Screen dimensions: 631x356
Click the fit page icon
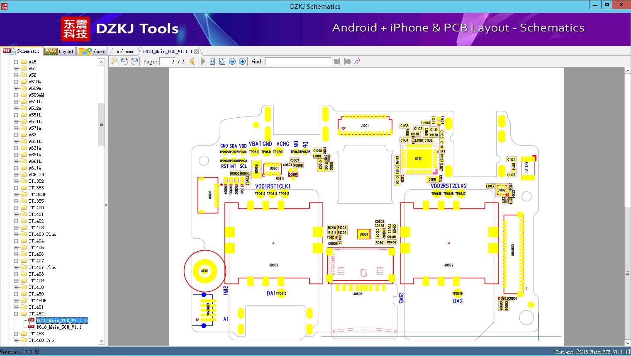(222, 61)
